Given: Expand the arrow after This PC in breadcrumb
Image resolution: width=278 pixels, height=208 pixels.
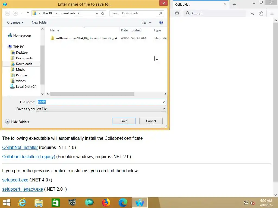Looking at the screenshot, I should click(56, 13).
